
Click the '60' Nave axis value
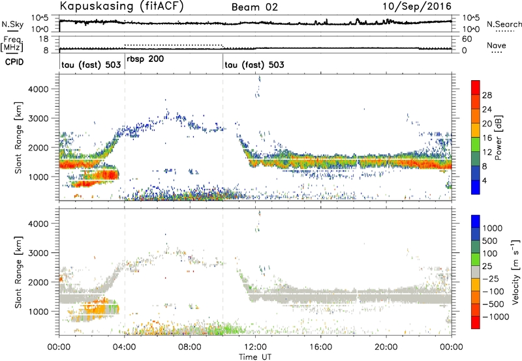[467, 39]
